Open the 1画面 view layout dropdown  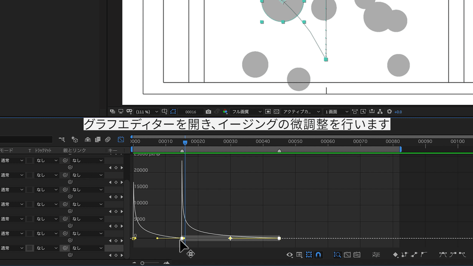(x=337, y=112)
